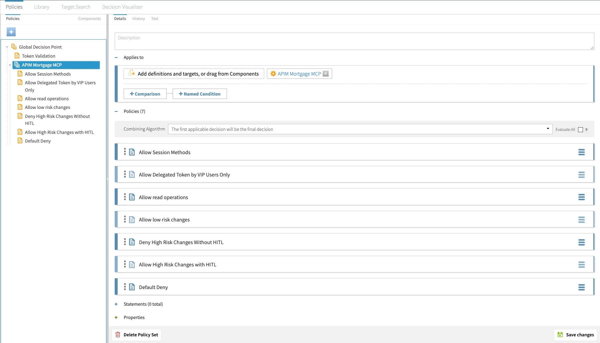The image size is (600, 343).
Task: Open the APIM Mortgage MCP target link
Action: (x=299, y=74)
